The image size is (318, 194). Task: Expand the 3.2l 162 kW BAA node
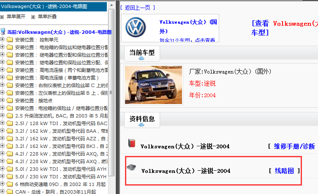[x=2, y=130]
